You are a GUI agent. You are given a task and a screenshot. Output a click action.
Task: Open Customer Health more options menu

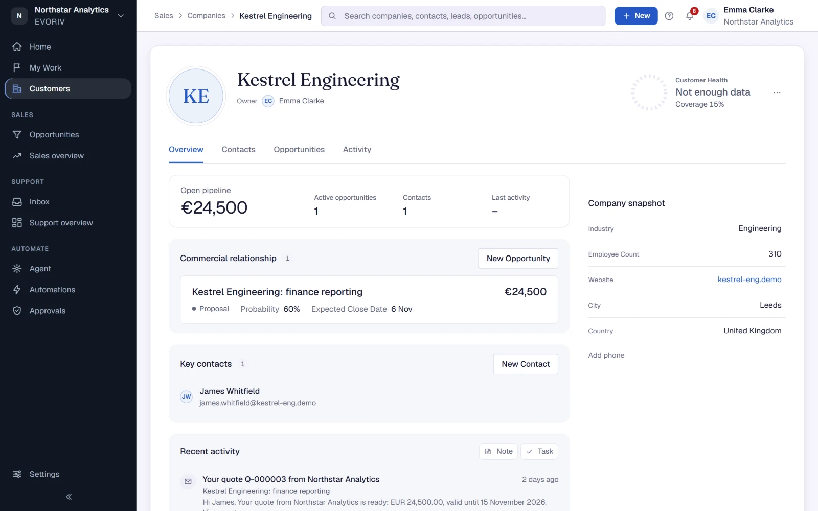[x=777, y=92]
